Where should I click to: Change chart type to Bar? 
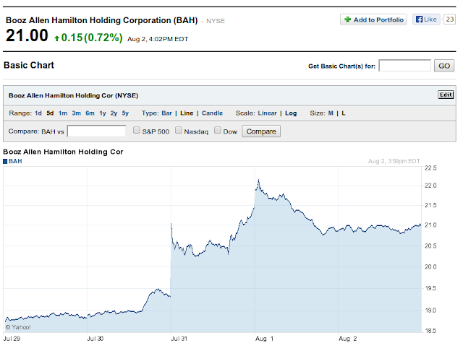(x=166, y=113)
